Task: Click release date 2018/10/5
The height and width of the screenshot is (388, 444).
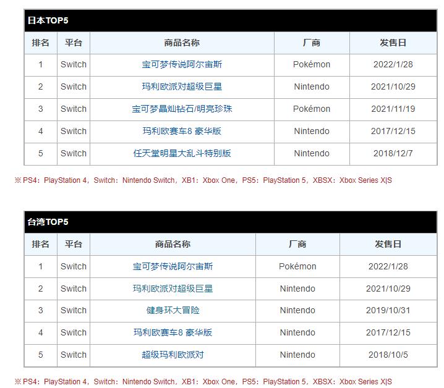Action: tap(388, 355)
